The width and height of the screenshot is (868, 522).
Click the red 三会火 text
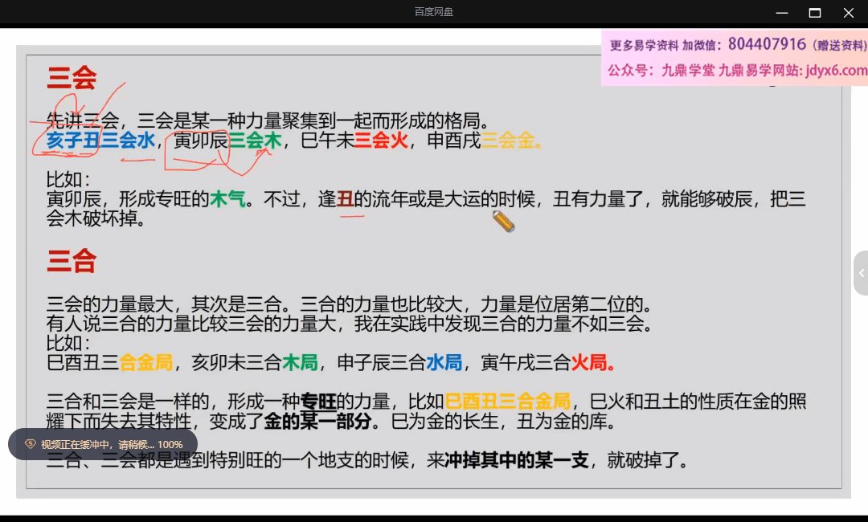[381, 141]
